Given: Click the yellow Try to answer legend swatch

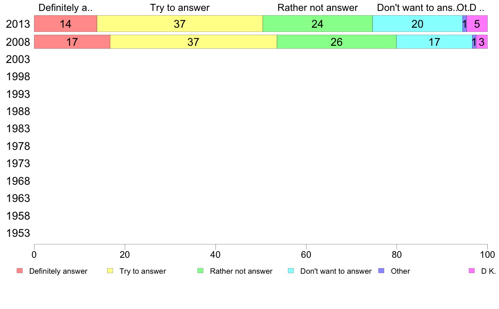Looking at the screenshot, I should click(x=110, y=271).
